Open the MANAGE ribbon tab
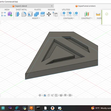This screenshot has height=111, width=111. click(51, 10)
